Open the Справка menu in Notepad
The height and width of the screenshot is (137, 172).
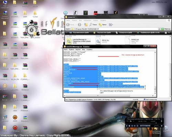[89, 50]
